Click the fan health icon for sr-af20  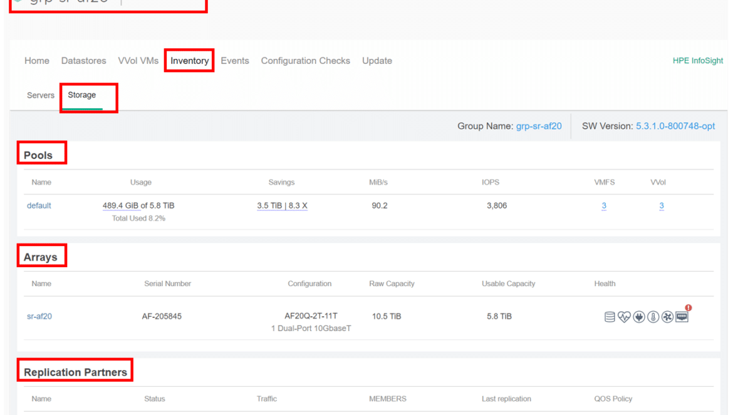668,317
